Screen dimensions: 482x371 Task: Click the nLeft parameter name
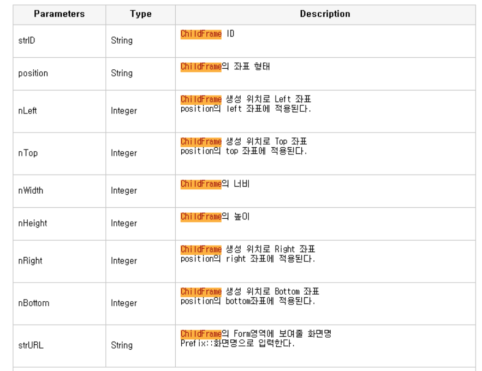27,111
